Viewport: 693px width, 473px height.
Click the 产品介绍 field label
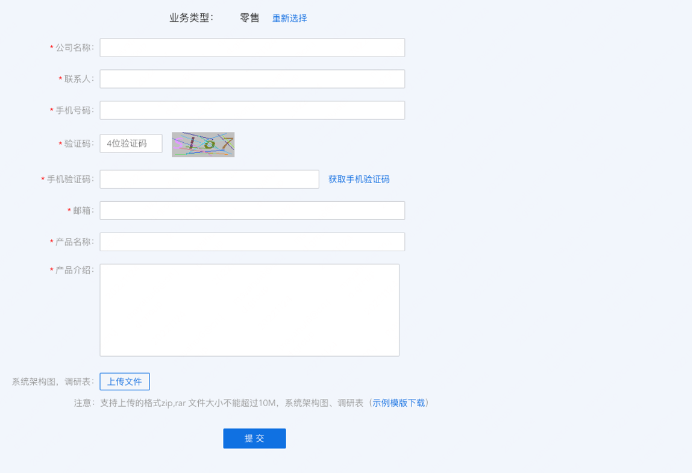[x=74, y=270]
